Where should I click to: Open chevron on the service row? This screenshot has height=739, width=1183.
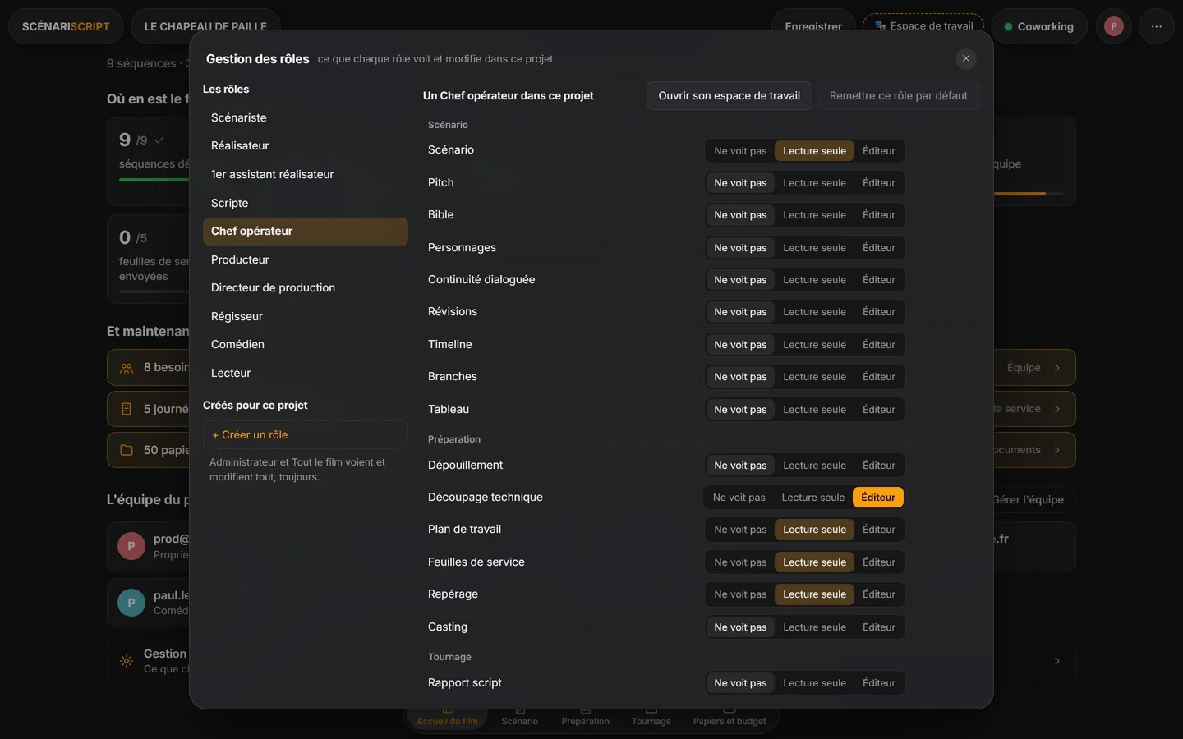[1057, 409]
